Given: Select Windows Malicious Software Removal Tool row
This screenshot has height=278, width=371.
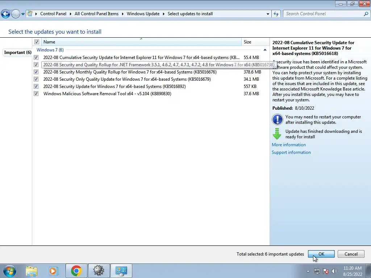Looking at the screenshot, I should click(151, 94).
